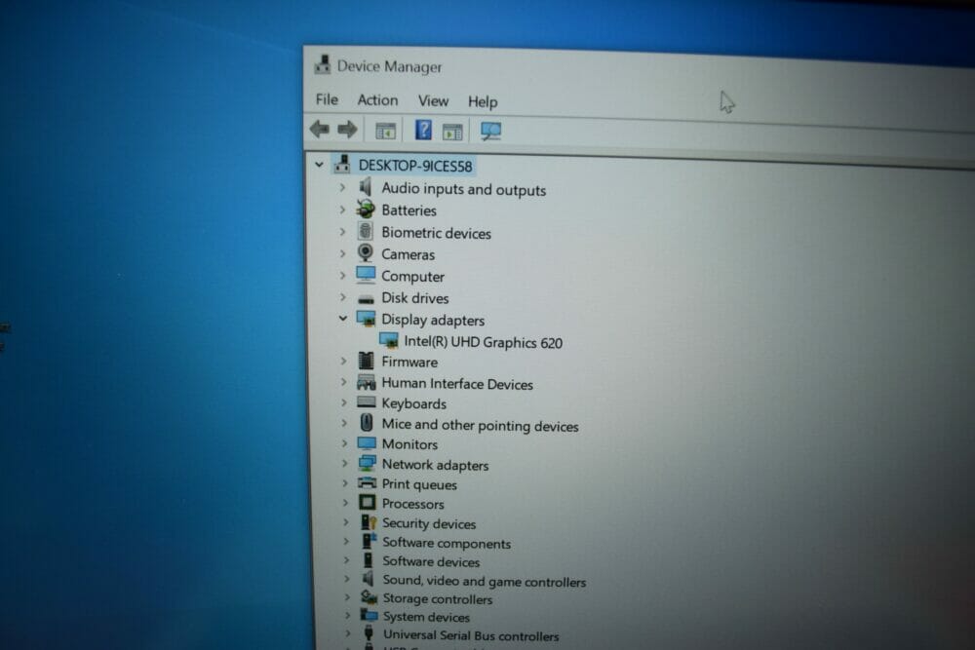The width and height of the screenshot is (975, 650).
Task: Expand the Keyboards category arrow
Action: click(344, 402)
